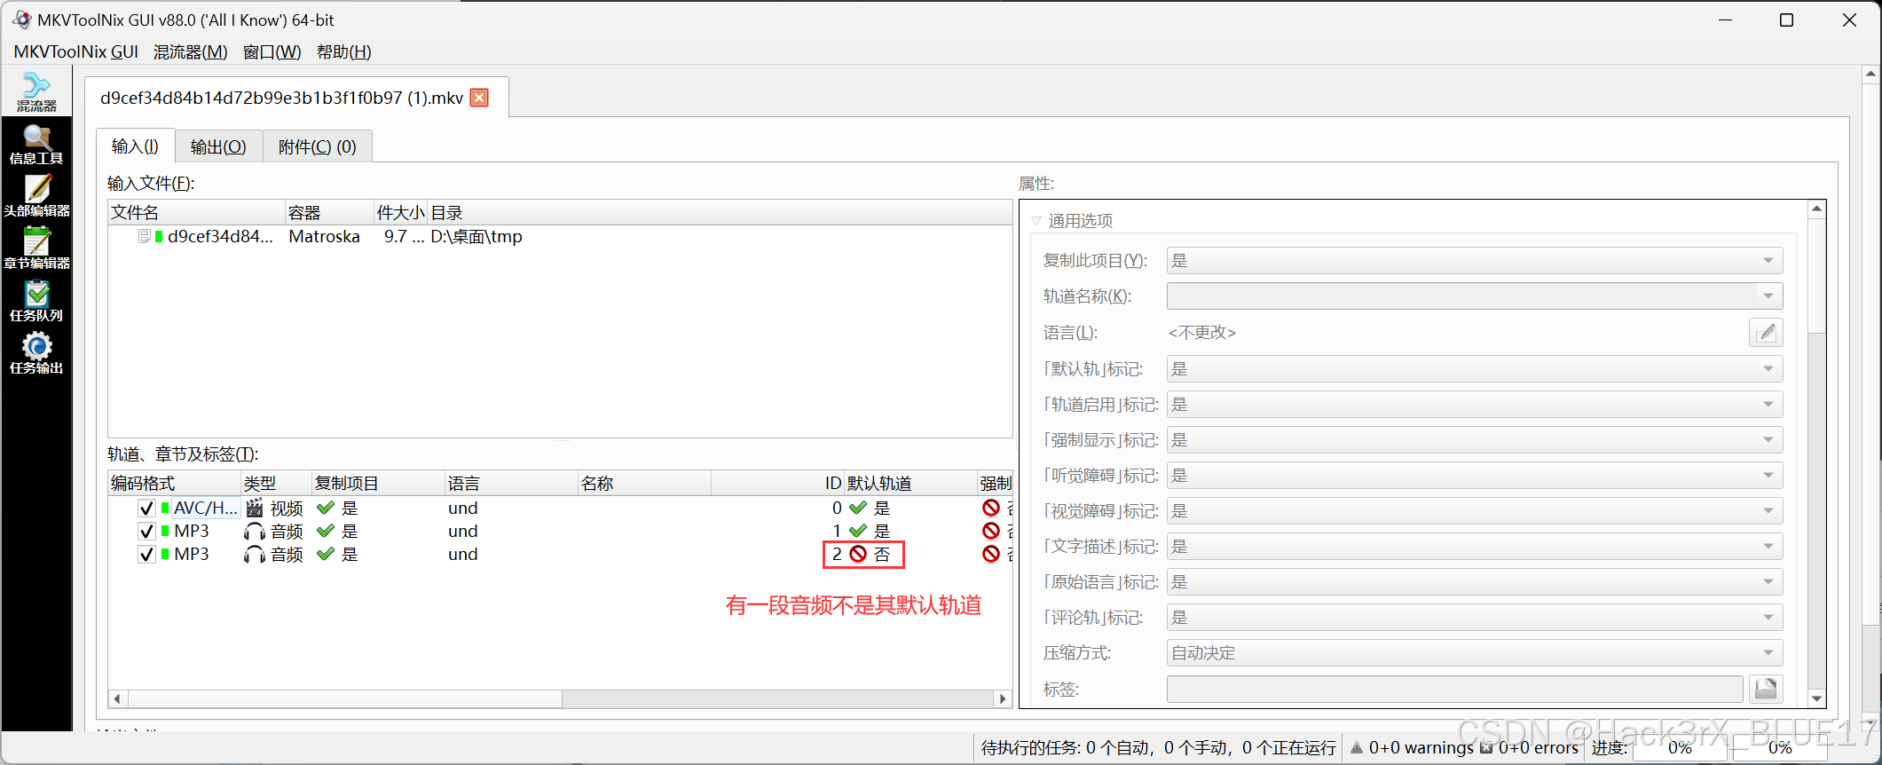
Task: Open the 「视觉障碍」标记 dropdown
Action: tap(1474, 511)
